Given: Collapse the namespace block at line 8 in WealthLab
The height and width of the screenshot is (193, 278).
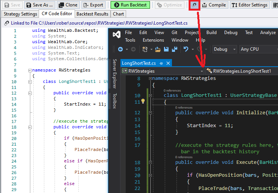Looking at the screenshot, I should pos(30,70).
